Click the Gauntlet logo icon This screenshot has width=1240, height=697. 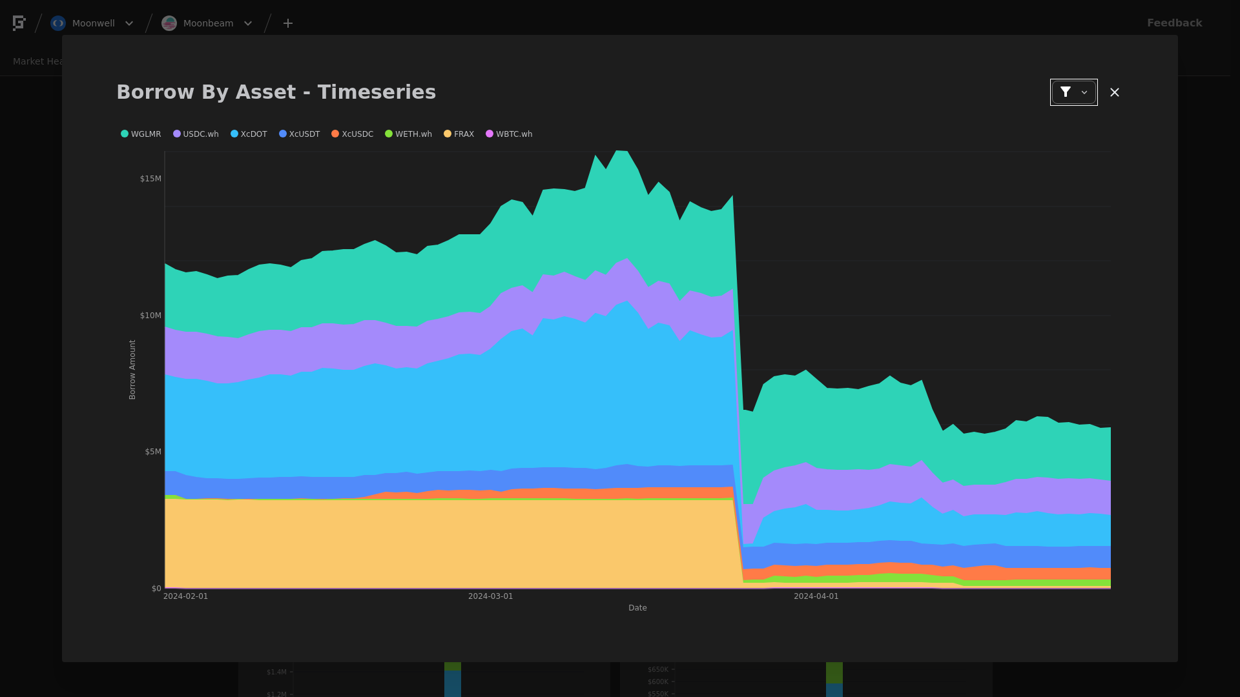(19, 23)
